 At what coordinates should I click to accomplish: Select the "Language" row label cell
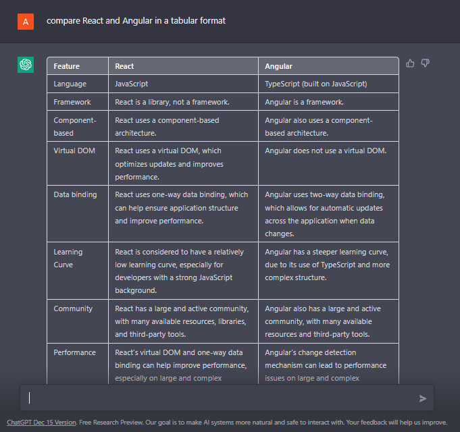click(70, 84)
